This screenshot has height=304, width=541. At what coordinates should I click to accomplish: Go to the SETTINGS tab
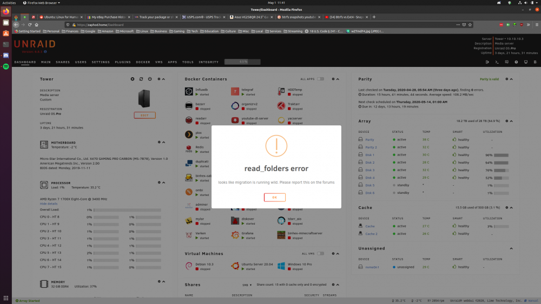(x=101, y=62)
